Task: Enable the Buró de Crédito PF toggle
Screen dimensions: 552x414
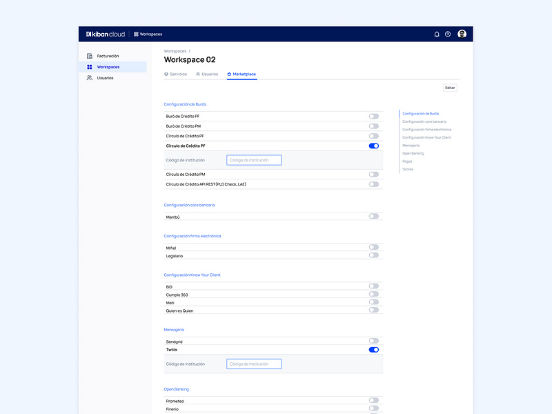Action: pos(374,116)
